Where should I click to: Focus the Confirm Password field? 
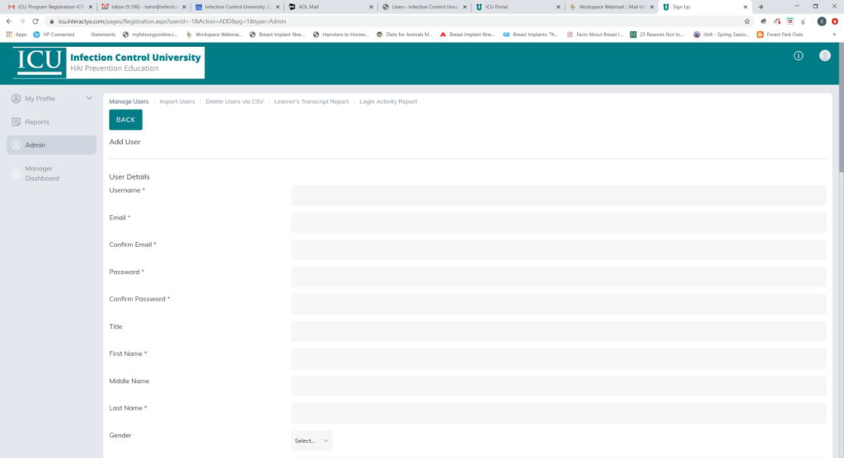[558, 304]
